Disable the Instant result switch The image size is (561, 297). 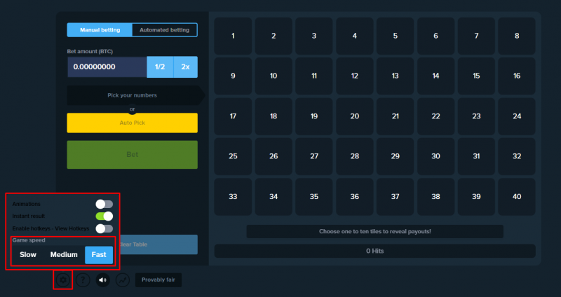(x=104, y=216)
